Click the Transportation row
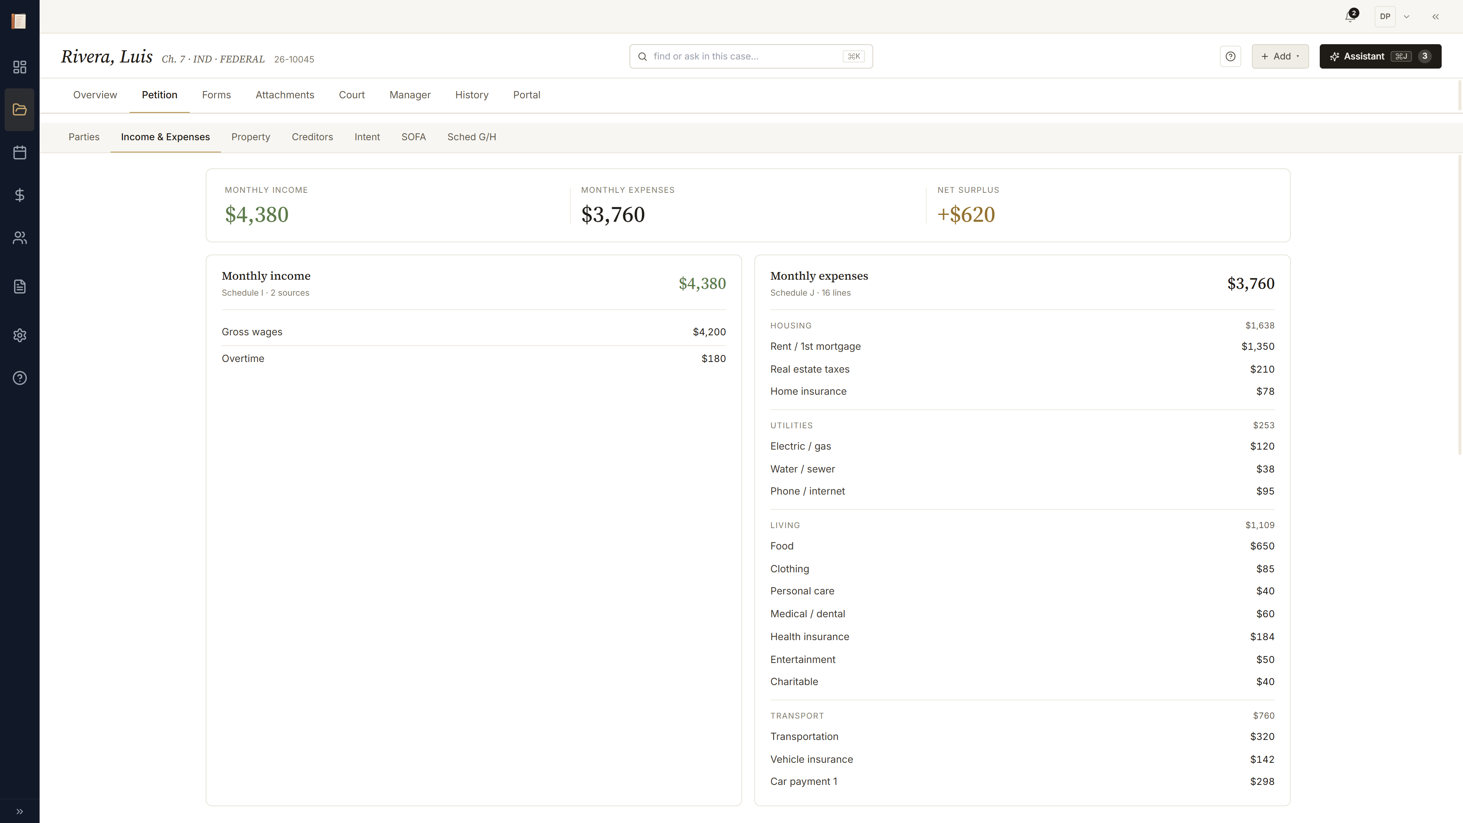 click(1022, 737)
